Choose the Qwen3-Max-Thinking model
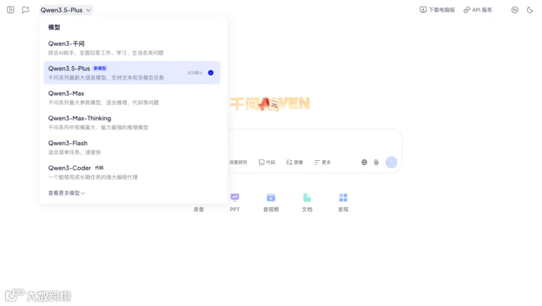This screenshot has height=306, width=542. coord(132,122)
